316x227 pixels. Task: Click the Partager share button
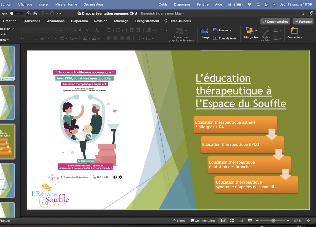click(303, 22)
